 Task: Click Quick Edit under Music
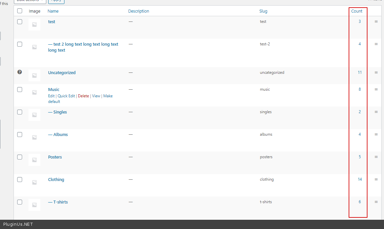[66, 96]
